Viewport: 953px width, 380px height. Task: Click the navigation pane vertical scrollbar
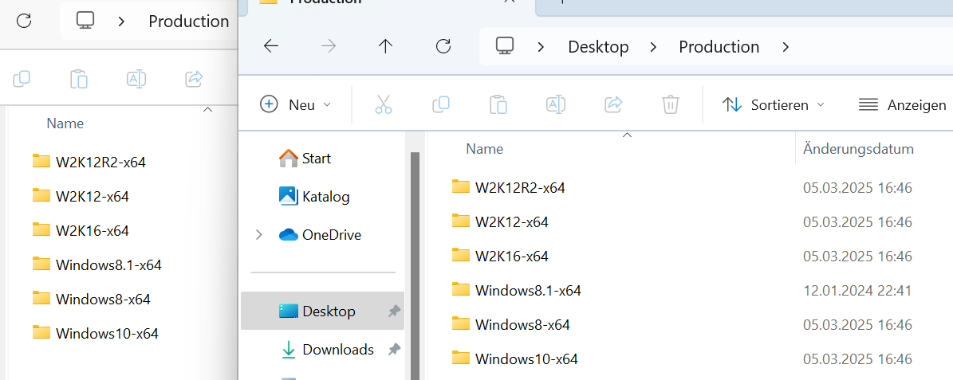pyautogui.click(x=415, y=265)
